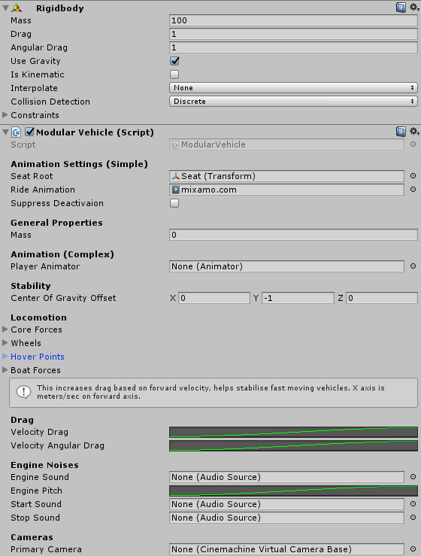Click the info icon in the help box
Screen dimensions: 421x556
click(x=24, y=392)
